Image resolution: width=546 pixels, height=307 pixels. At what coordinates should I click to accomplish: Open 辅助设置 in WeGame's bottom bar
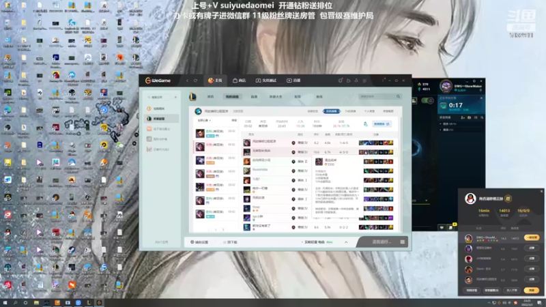(199, 242)
